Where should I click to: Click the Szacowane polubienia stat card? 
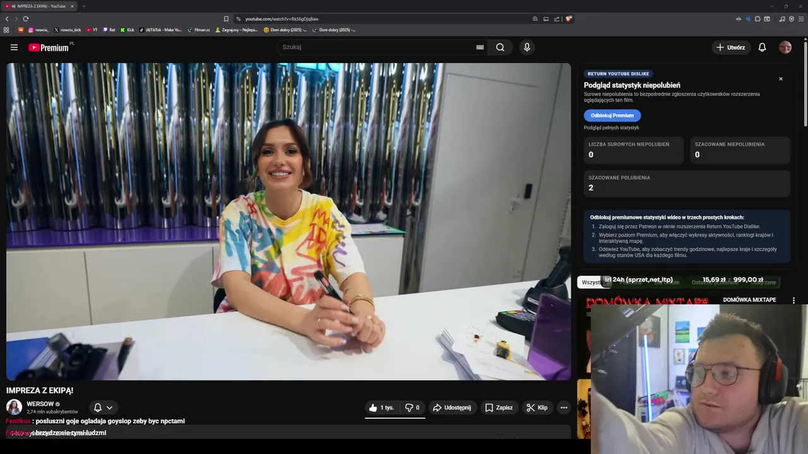(687, 183)
